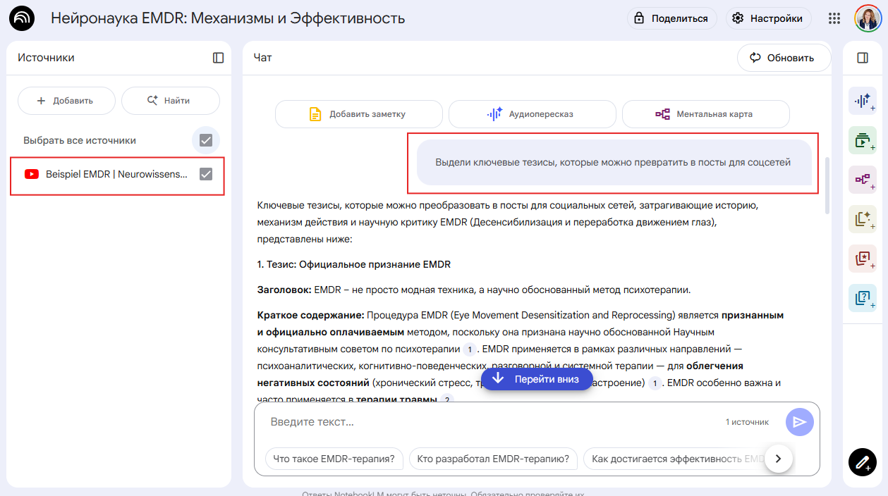
Task: Open the user account avatar menu
Action: click(868, 18)
